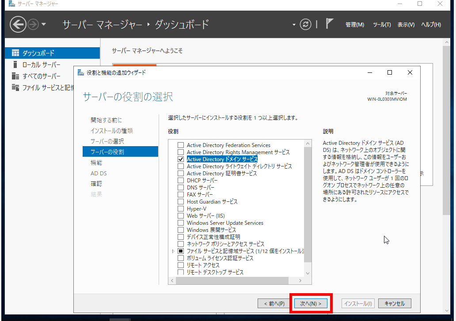This screenshot has height=321, width=456.
Task: Check DHCP サーバー checkbox
Action: coord(181,181)
